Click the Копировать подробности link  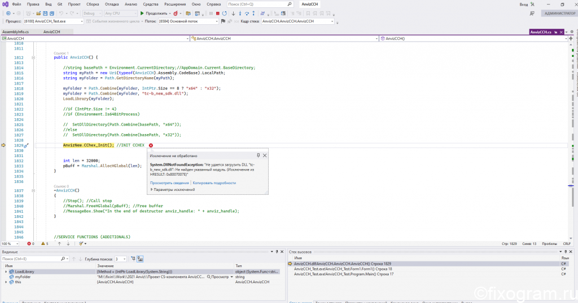coord(214,182)
